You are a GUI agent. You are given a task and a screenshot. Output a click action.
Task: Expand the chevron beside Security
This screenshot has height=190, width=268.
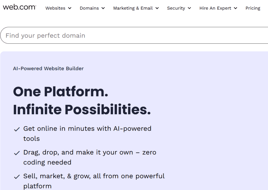pos(189,8)
